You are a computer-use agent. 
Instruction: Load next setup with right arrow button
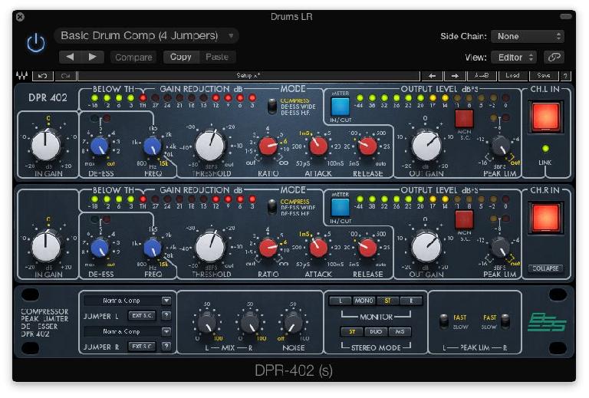[x=455, y=76]
